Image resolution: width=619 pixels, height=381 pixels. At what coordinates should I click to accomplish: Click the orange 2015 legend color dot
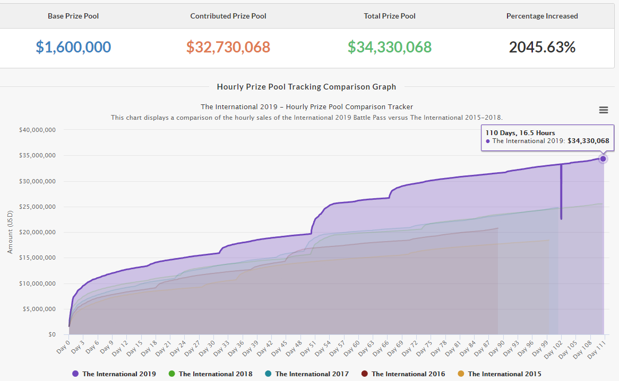point(461,374)
